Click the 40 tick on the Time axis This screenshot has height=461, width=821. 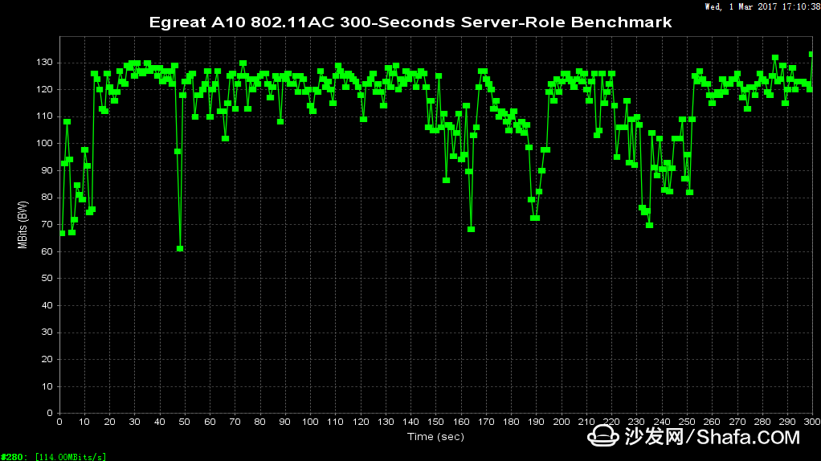(160, 422)
